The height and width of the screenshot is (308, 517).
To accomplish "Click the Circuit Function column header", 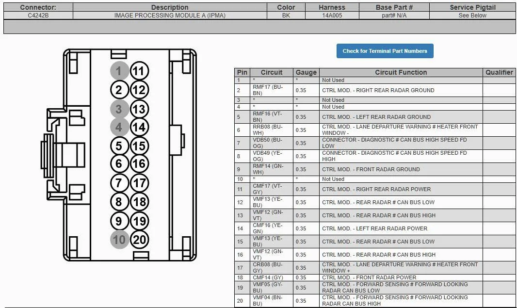I will pos(401,73).
